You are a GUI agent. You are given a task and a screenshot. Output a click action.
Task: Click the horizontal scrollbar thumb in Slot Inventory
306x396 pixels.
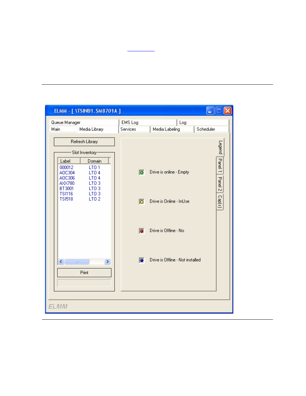(77, 262)
